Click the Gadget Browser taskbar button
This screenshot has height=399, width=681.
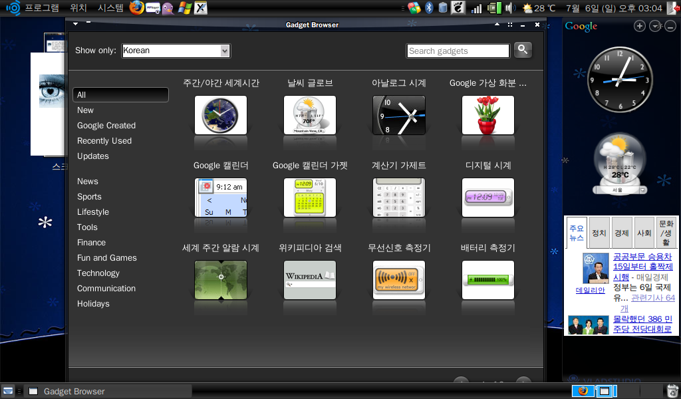coord(108,391)
